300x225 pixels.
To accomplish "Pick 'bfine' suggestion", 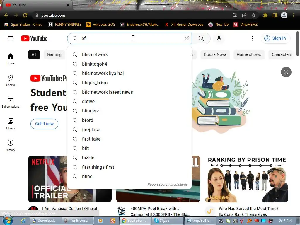I will [x=129, y=176].
